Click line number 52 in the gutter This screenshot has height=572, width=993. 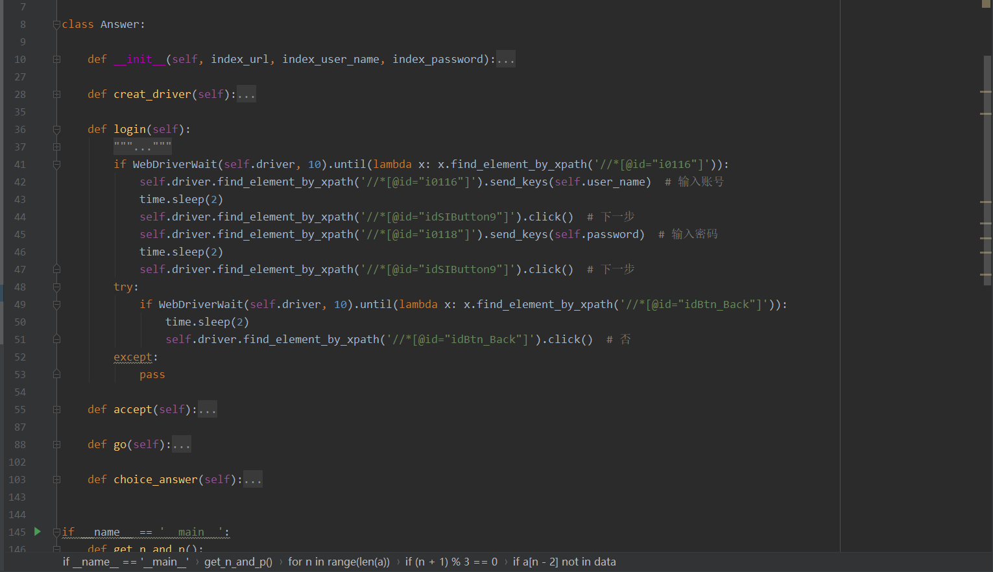(x=20, y=357)
